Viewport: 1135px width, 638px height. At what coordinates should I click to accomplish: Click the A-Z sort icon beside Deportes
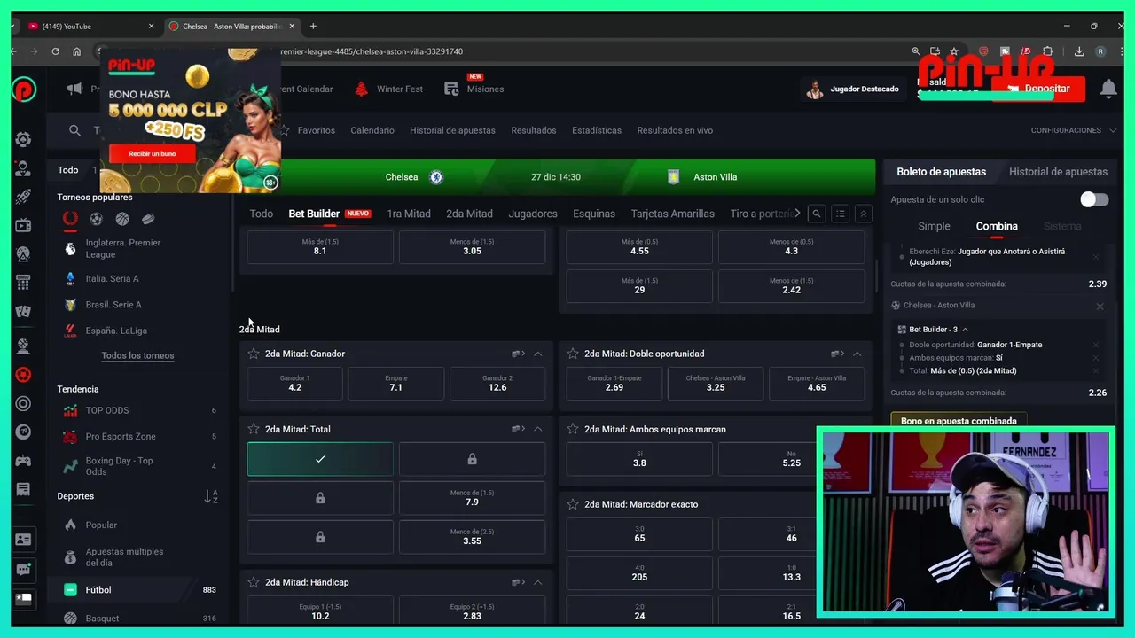[x=211, y=496]
